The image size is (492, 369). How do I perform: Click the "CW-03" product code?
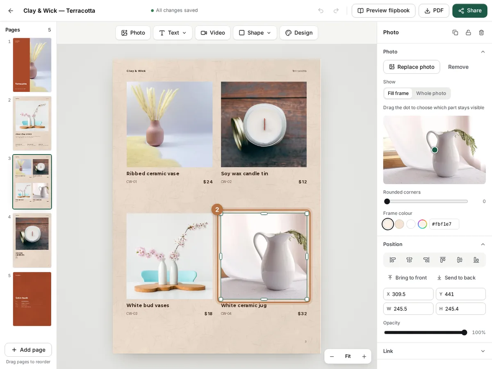click(132, 314)
